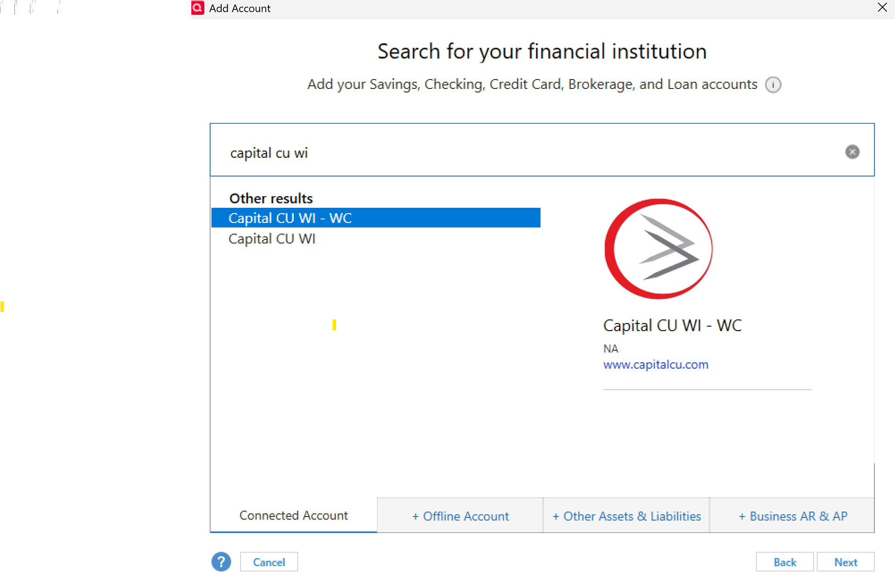
Task: Clear the search text with X icon
Action: click(x=852, y=152)
